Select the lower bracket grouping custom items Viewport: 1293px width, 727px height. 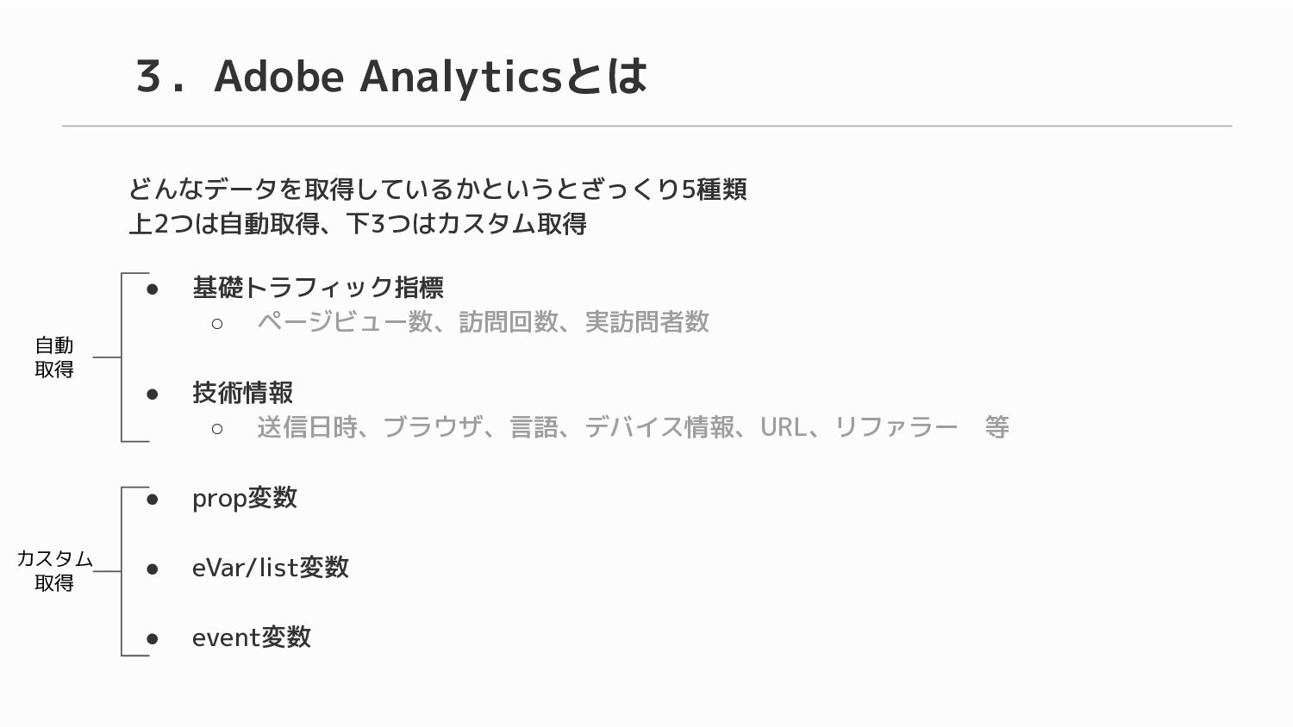click(122, 571)
